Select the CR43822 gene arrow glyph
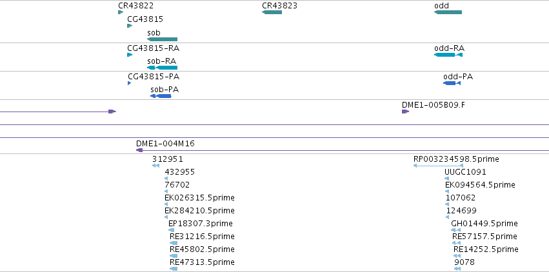The width and height of the screenshot is (549, 272). (x=121, y=12)
